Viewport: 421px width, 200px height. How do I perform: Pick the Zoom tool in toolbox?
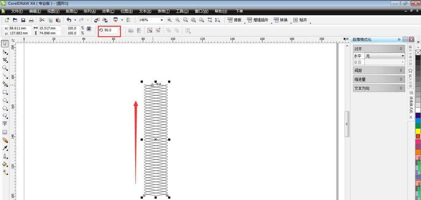point(5,68)
